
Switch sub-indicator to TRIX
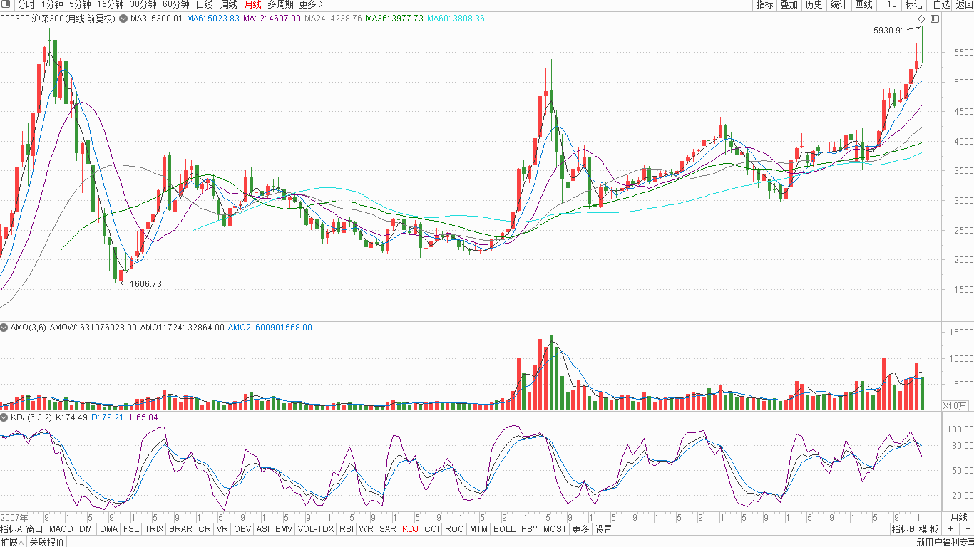(x=154, y=529)
